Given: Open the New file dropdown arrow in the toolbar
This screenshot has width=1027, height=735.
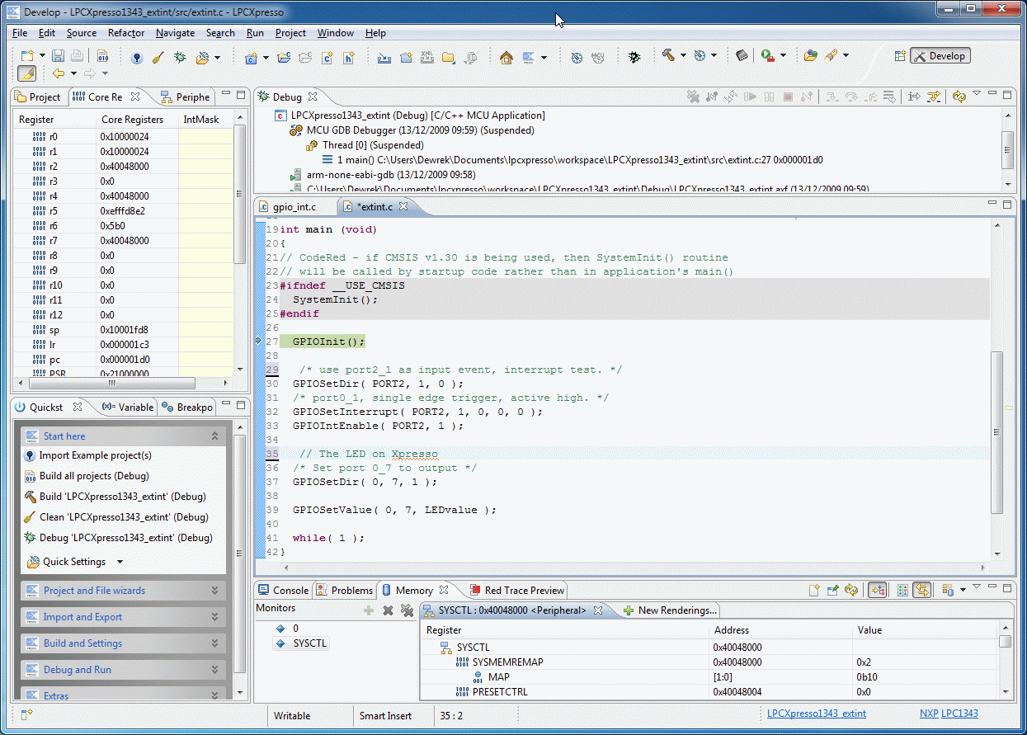Looking at the screenshot, I should tap(41, 56).
